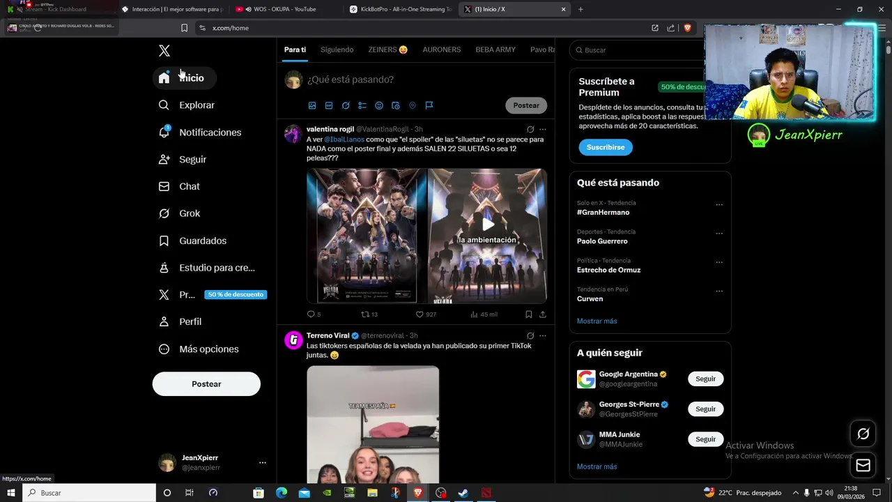Open Estudio para creadores in sidebar
Screen dimensions: 892x502
coord(207,268)
